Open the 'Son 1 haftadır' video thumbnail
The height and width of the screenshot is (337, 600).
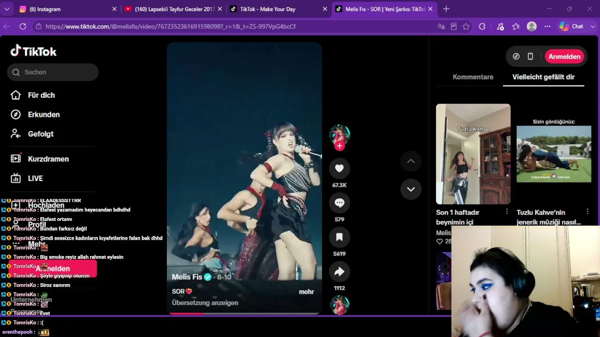click(473, 154)
